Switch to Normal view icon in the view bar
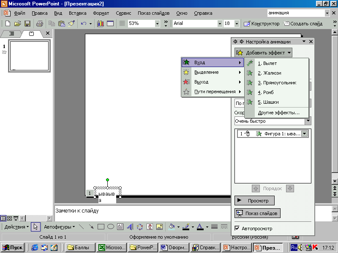 (x=3, y=218)
